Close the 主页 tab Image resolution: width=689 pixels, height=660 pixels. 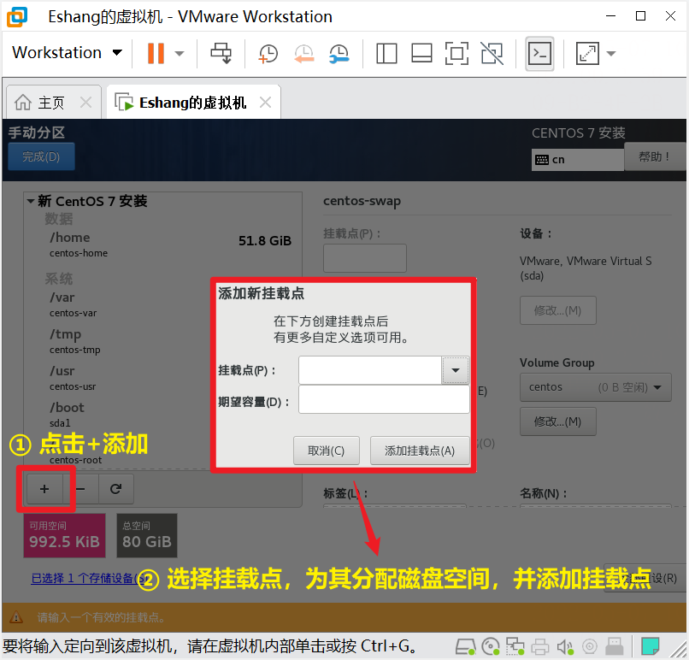pyautogui.click(x=85, y=103)
